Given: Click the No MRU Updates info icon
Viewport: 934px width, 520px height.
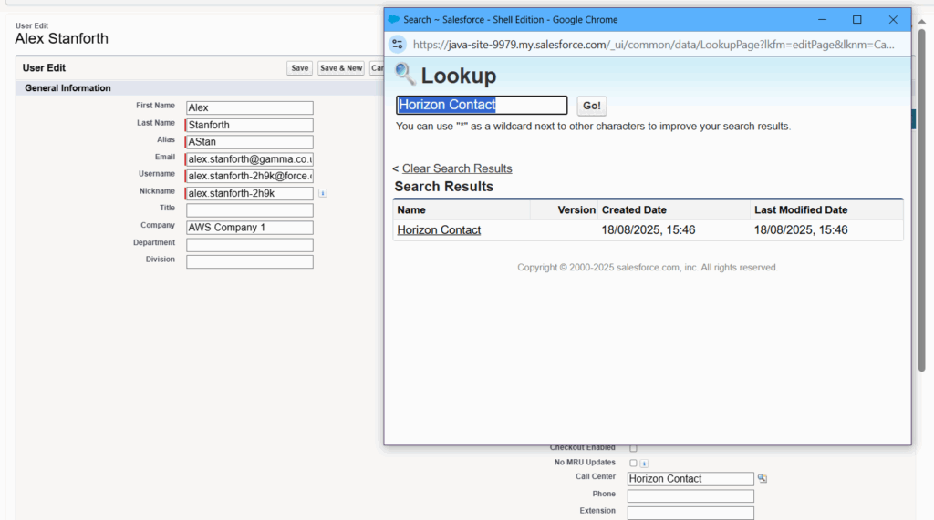Looking at the screenshot, I should pyautogui.click(x=644, y=464).
